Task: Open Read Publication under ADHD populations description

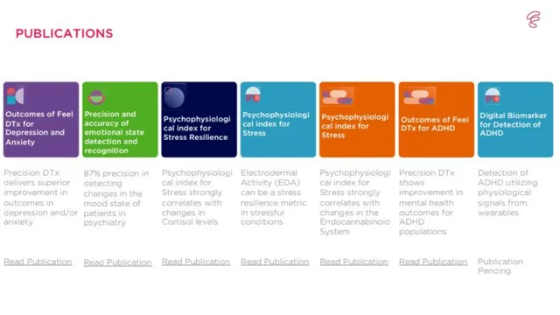Action: pos(433,262)
